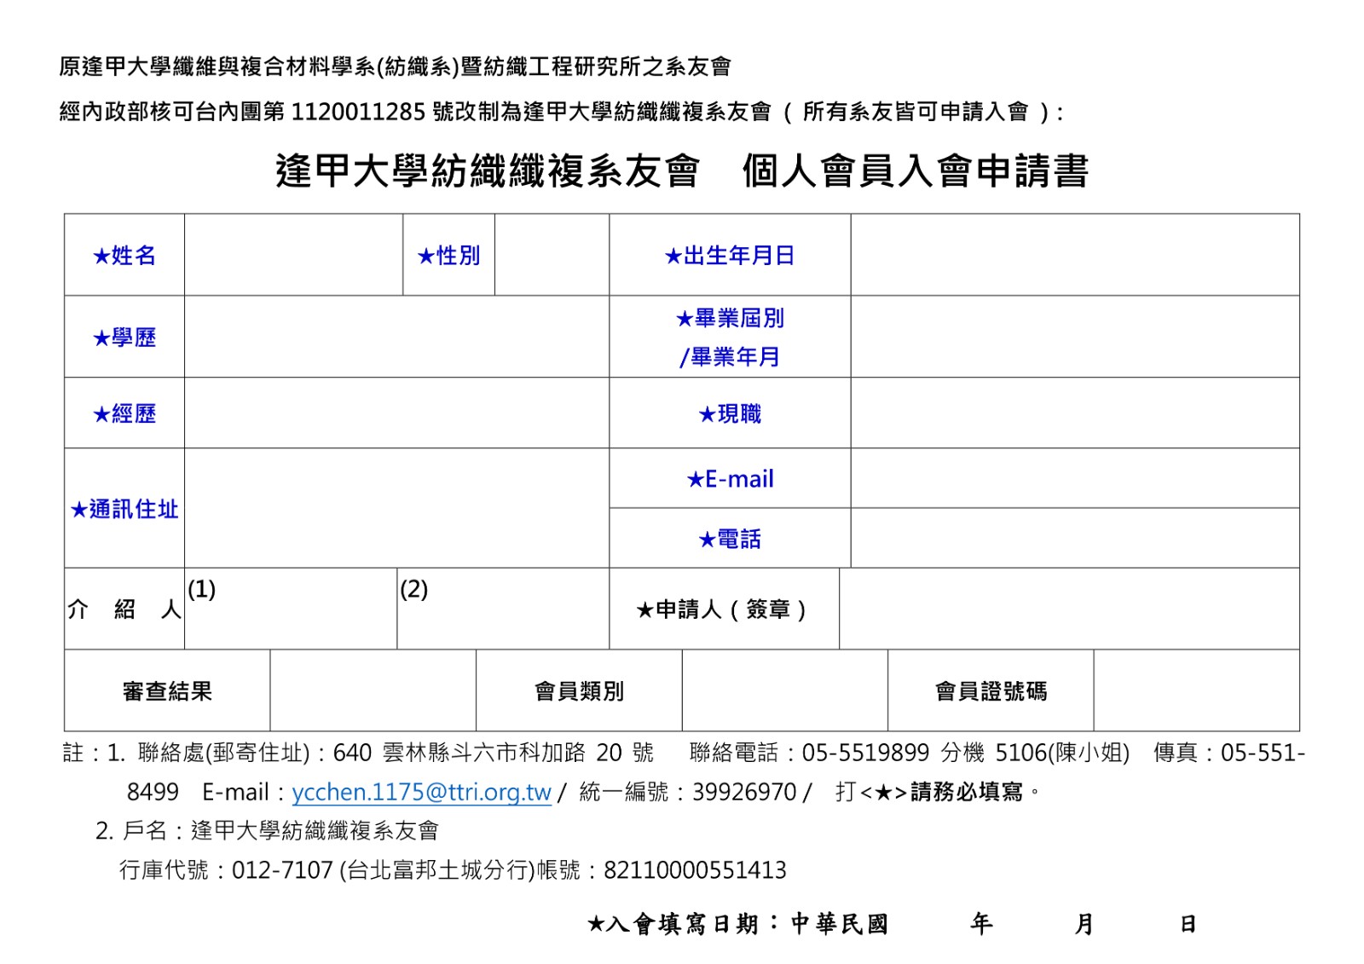The image size is (1364, 964).
Task: Click the ★出生年月日 entry cell
Action: tap(1074, 255)
